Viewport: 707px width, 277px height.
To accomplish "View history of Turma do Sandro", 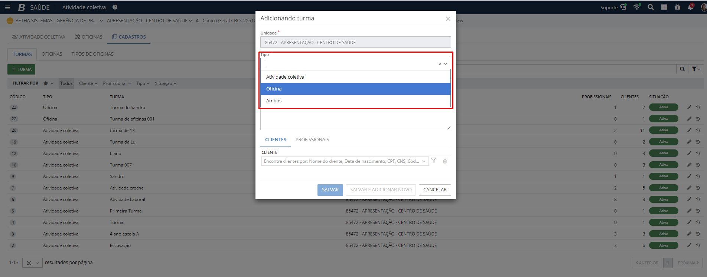I will click(x=698, y=107).
